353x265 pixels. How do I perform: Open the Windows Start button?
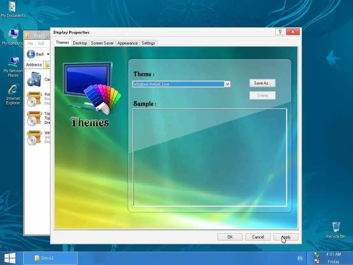(10, 258)
